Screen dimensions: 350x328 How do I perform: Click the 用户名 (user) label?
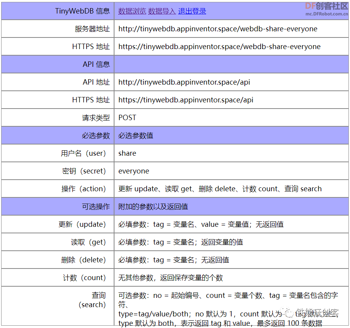tap(83, 153)
